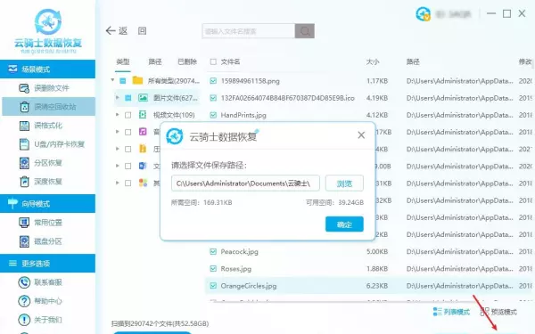Switch to 列表模式 list view

[x=451, y=312]
